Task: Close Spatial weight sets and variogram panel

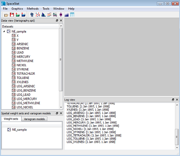Action: point(61,113)
